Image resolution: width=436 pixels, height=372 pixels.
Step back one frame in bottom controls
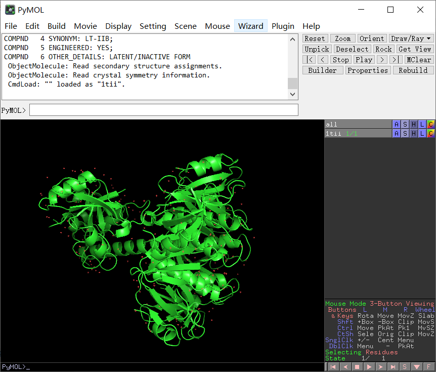[345, 367]
